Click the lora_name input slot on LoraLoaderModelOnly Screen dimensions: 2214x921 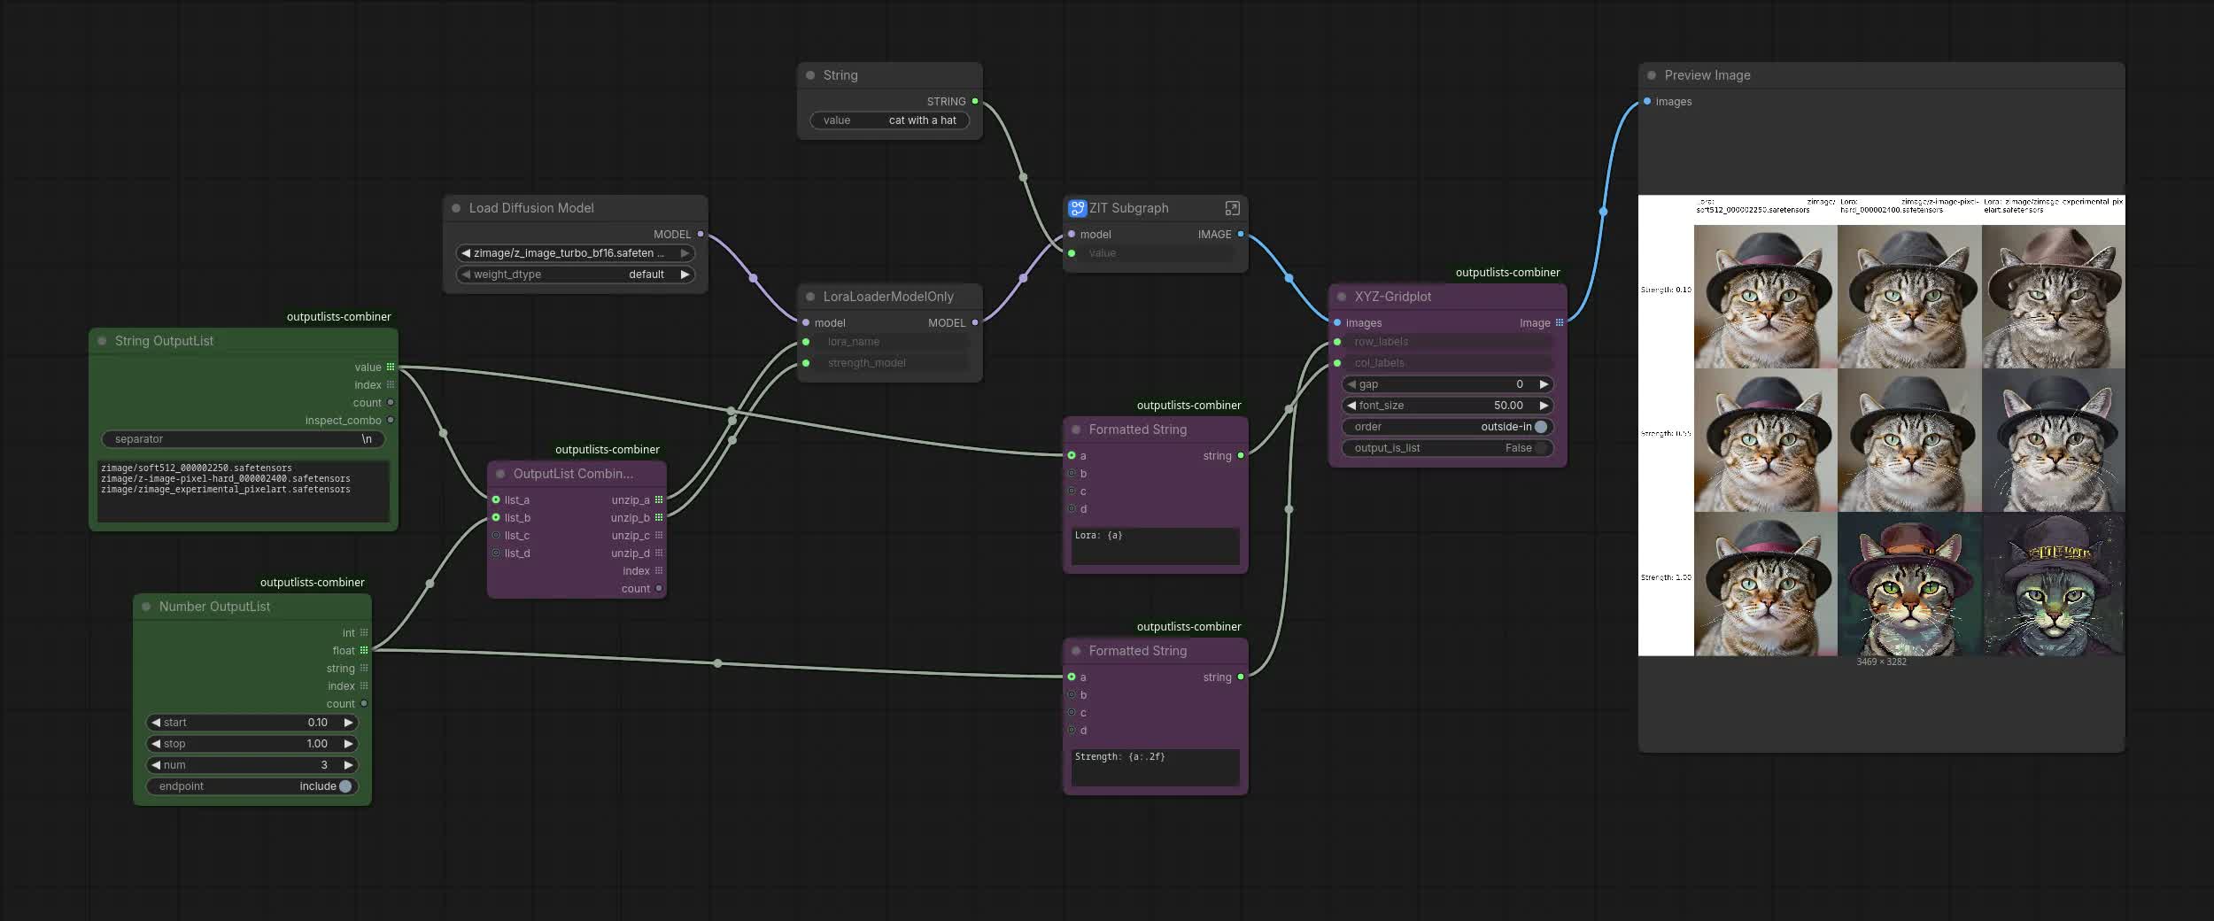(x=806, y=342)
